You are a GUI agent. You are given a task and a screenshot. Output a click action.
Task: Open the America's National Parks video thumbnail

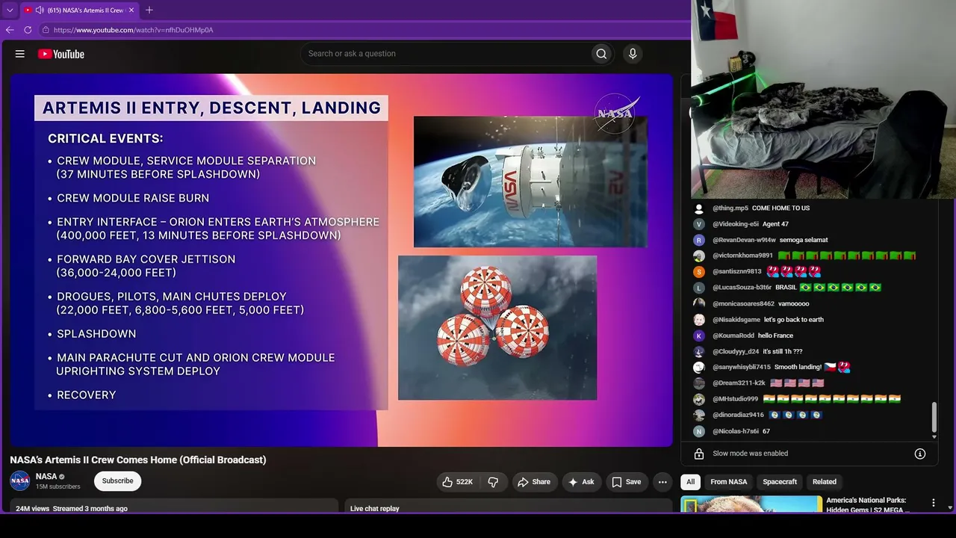pyautogui.click(x=751, y=504)
